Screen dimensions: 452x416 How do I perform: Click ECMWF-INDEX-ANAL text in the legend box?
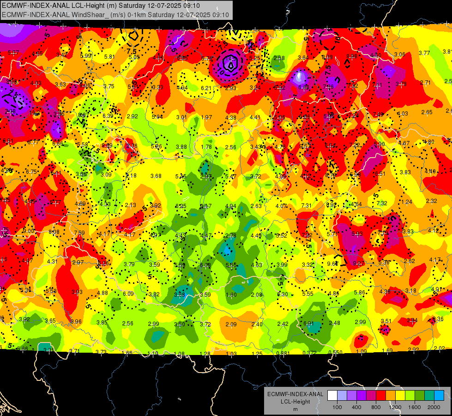tap(295, 394)
